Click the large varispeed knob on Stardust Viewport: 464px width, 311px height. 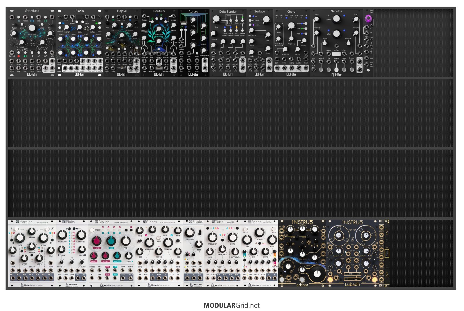click(x=32, y=28)
